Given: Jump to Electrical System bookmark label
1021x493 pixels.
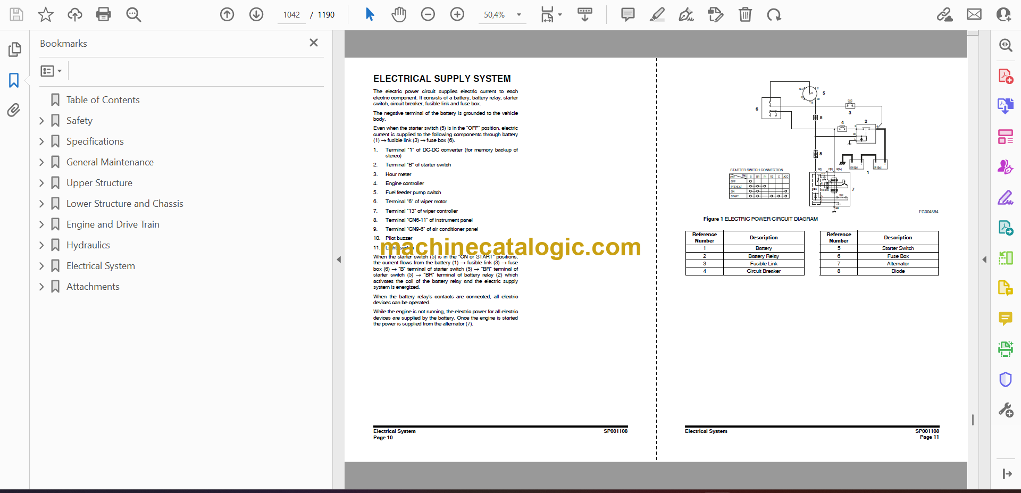Looking at the screenshot, I should pyautogui.click(x=101, y=266).
